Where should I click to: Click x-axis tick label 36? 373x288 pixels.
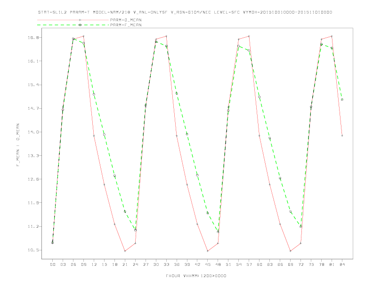tap(177, 264)
